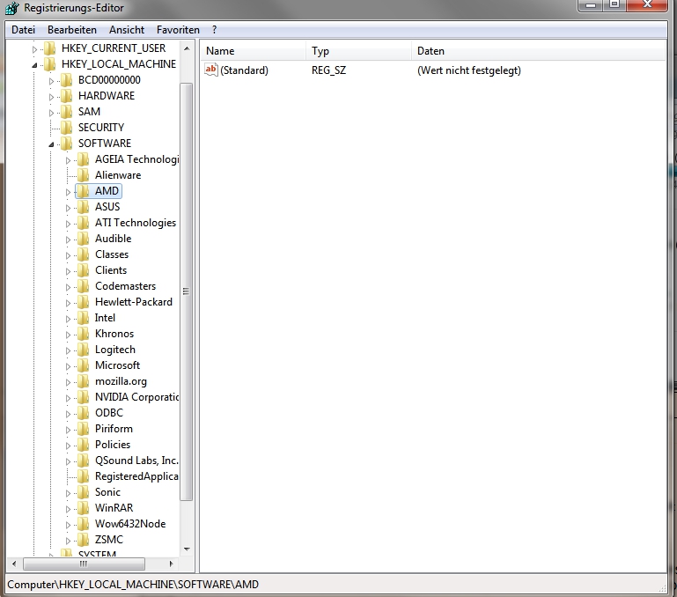The height and width of the screenshot is (597, 677).
Task: Click the REG_SZ type cell
Action: point(328,70)
